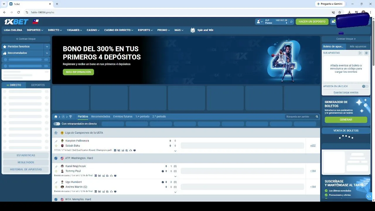Click the Hacer un depósito button

point(312,22)
